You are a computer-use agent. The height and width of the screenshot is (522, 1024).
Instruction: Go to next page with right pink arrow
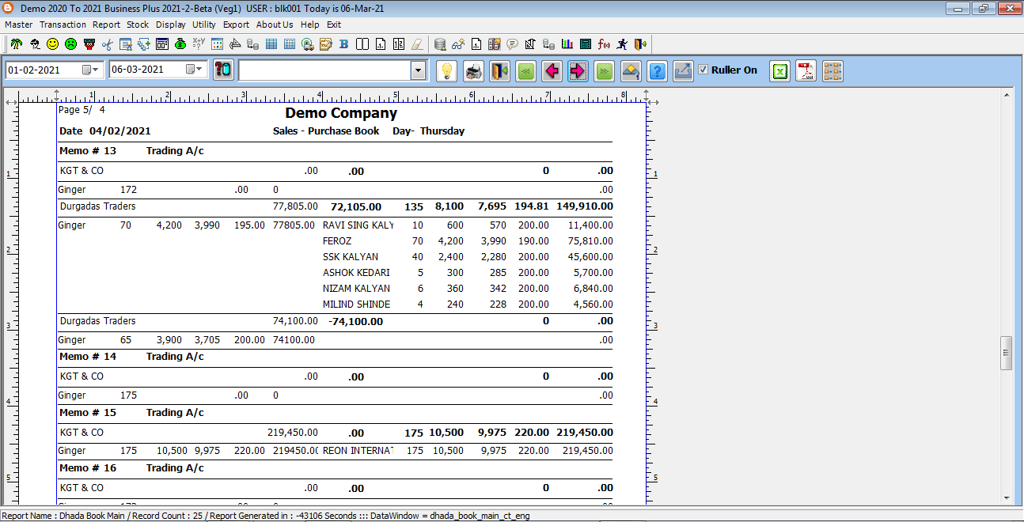pos(578,71)
